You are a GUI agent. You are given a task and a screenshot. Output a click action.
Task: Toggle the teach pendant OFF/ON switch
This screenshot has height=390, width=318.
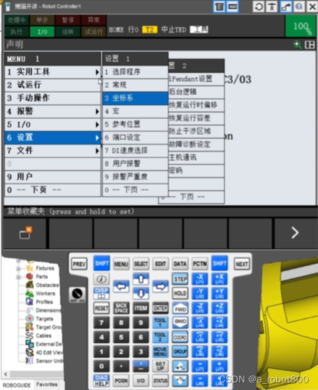(77, 295)
